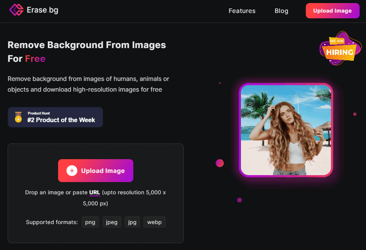Screen dimensions: 366x250
Task: Open the Features menu item
Action: tap(242, 11)
